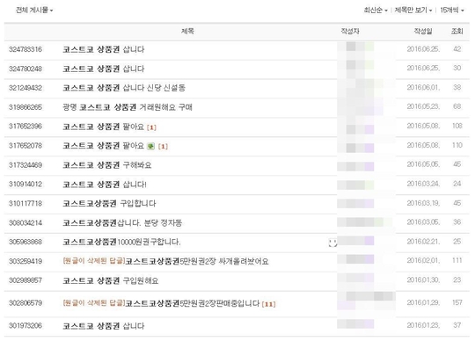The image size is (475, 341).
Task: Open the [11] comment count on post 302806579
Action: tap(268, 304)
